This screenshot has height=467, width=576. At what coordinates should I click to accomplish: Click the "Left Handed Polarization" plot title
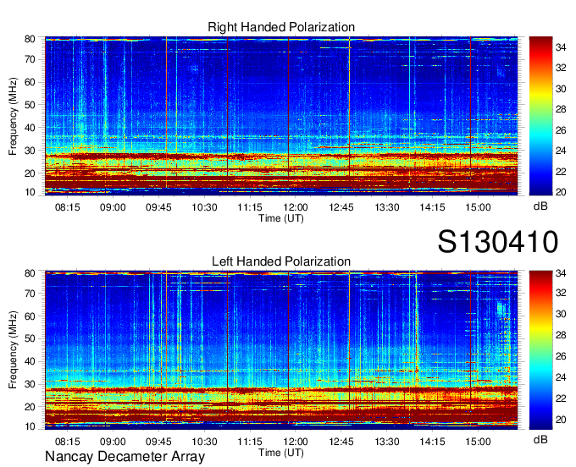(281, 261)
